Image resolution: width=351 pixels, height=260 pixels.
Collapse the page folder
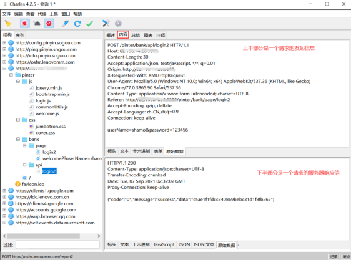25,145
